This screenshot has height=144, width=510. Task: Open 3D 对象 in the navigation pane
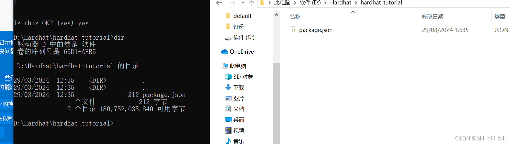pos(243,77)
